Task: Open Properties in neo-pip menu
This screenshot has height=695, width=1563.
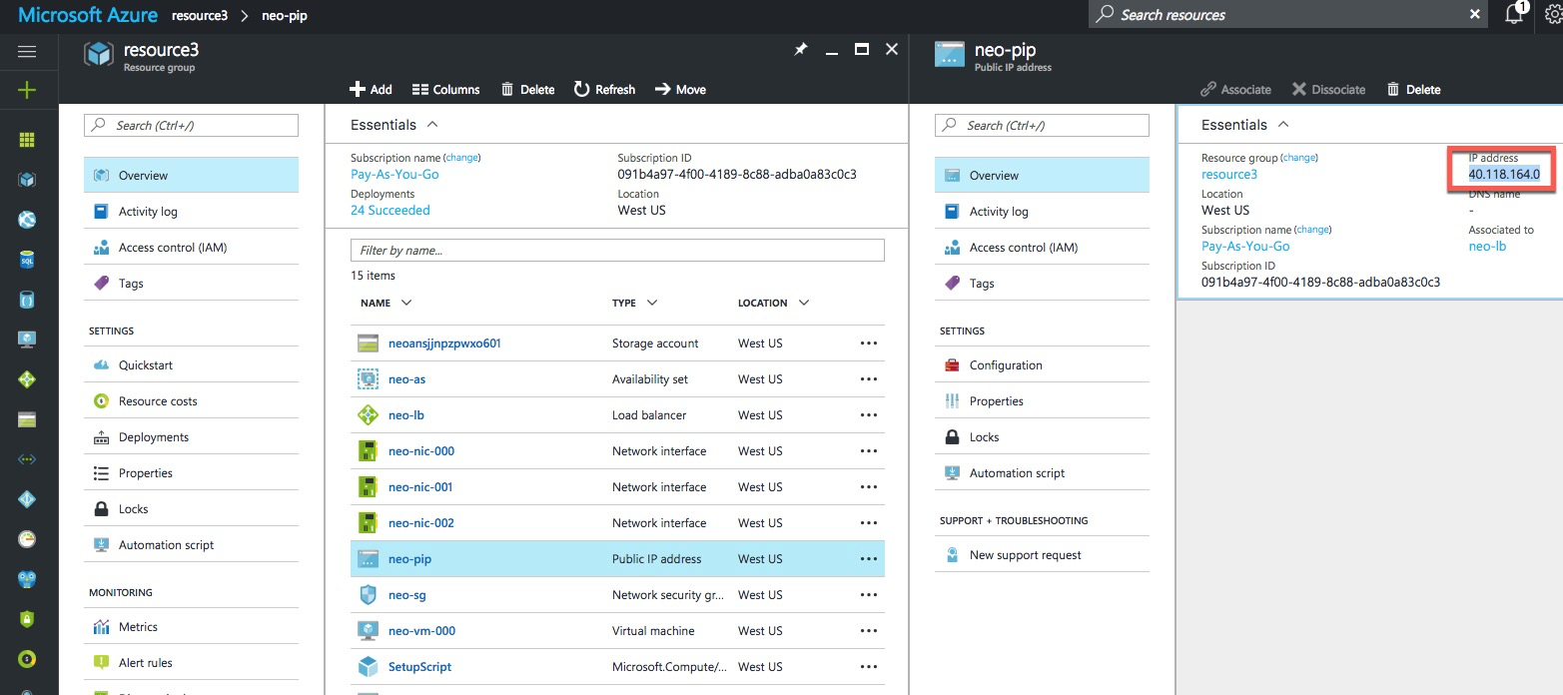Action: [1042, 400]
